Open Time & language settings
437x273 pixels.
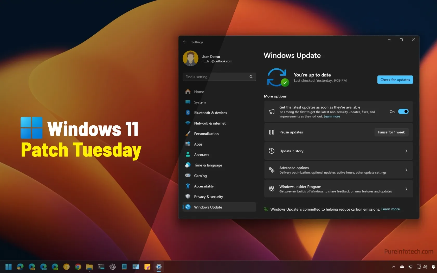click(x=219, y=165)
